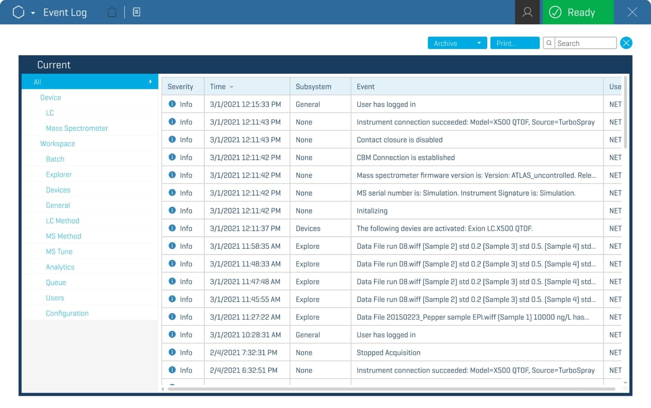Expand the All category arrow
Screen dimensions: 651x408
click(x=150, y=81)
